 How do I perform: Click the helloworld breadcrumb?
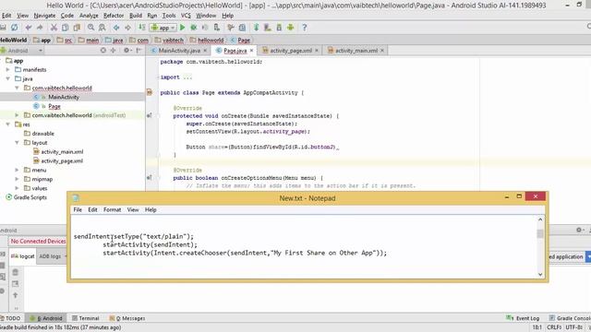tap(207, 40)
